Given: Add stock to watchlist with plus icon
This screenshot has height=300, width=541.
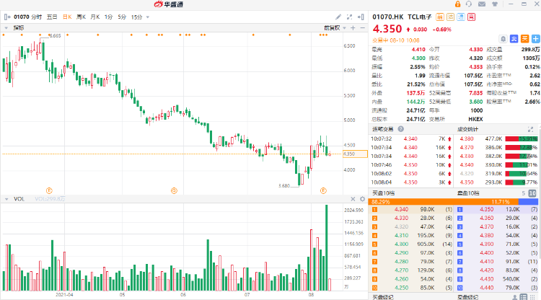Looking at the screenshot, I should coord(535,39).
